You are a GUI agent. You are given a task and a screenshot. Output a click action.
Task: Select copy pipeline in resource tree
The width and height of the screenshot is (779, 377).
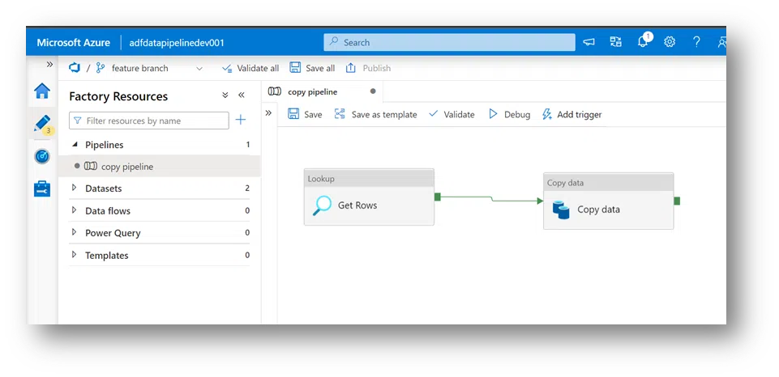pyautogui.click(x=126, y=167)
